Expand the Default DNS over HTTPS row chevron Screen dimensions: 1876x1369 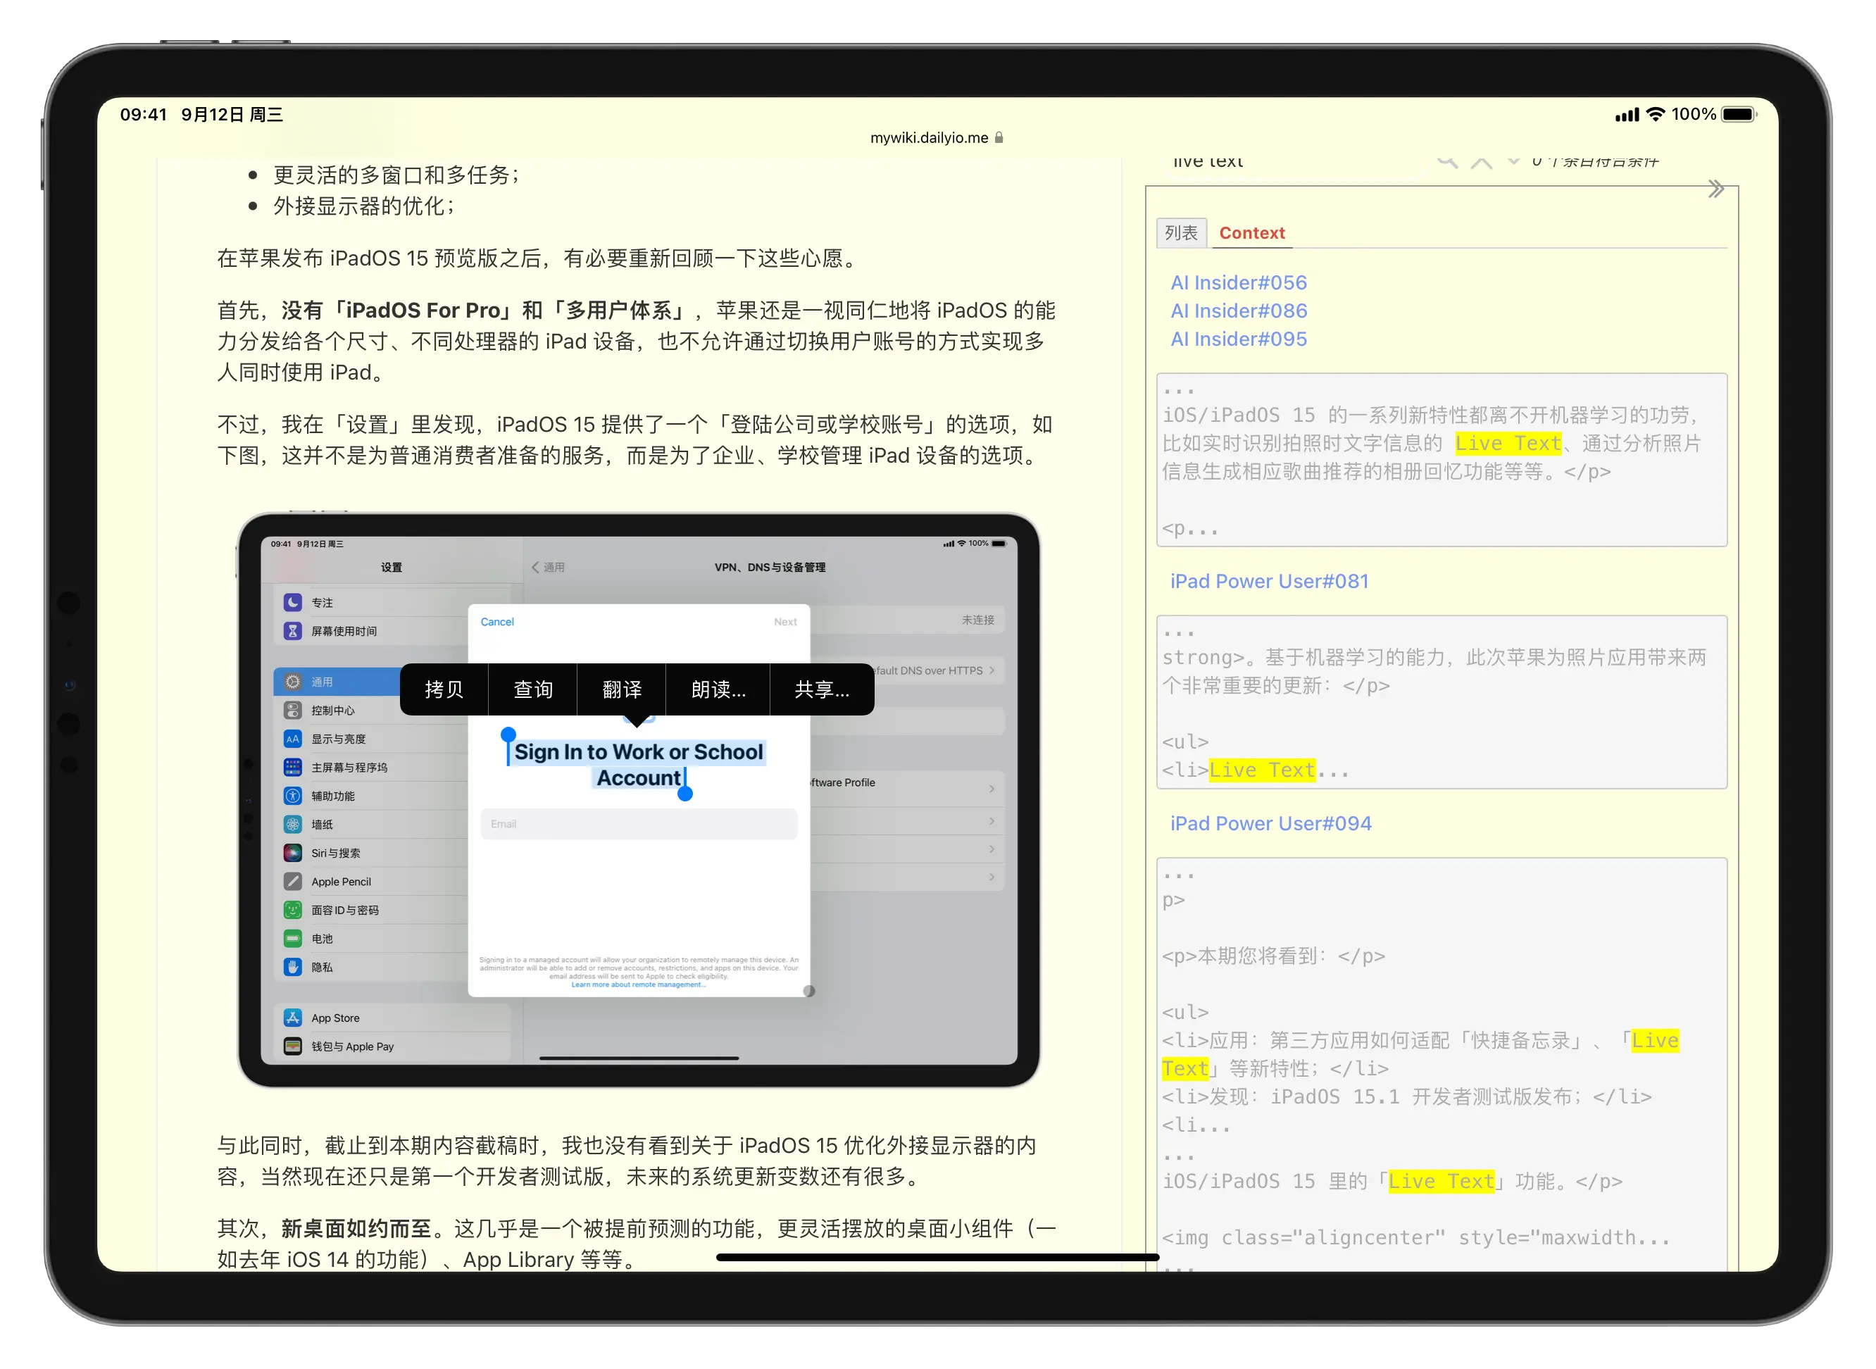[x=992, y=670]
